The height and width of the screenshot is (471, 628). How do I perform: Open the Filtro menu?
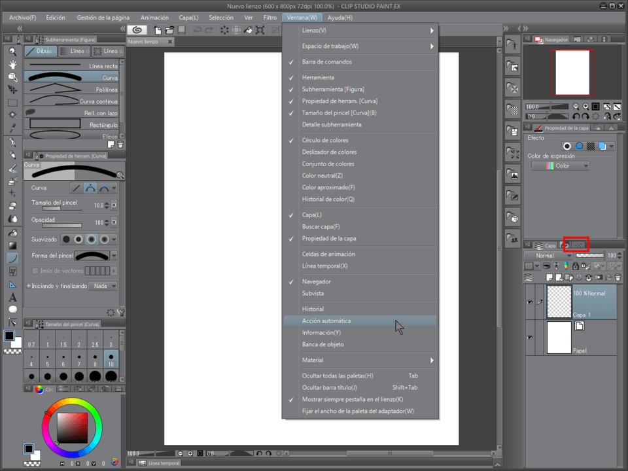pyautogui.click(x=270, y=18)
